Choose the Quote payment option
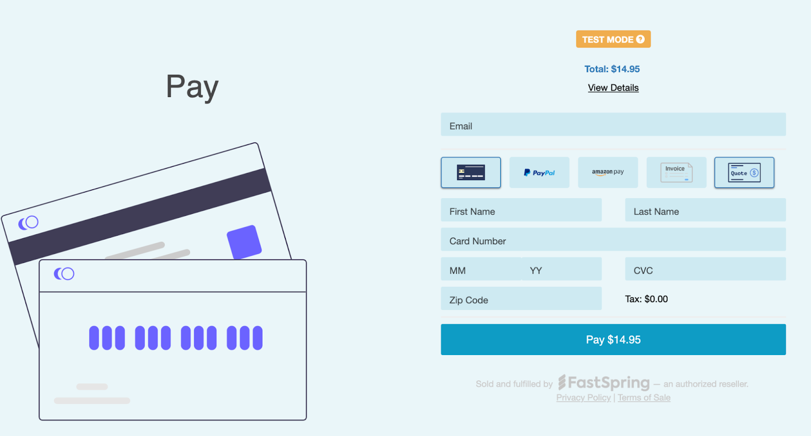 point(744,172)
